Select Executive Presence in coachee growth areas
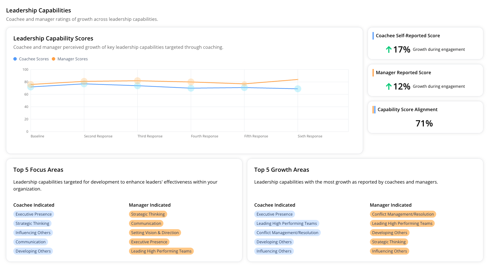The height and width of the screenshot is (269, 492). click(x=274, y=214)
